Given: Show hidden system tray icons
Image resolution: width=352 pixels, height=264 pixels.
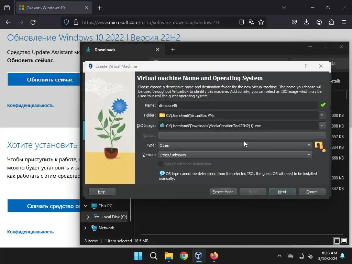Looking at the screenshot, I should pos(279,256).
